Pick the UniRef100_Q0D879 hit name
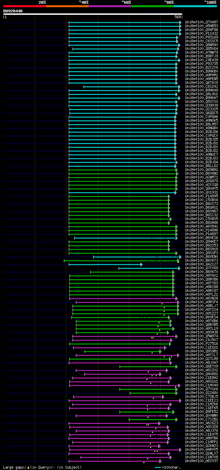The image size is (220, 470). (x=201, y=181)
